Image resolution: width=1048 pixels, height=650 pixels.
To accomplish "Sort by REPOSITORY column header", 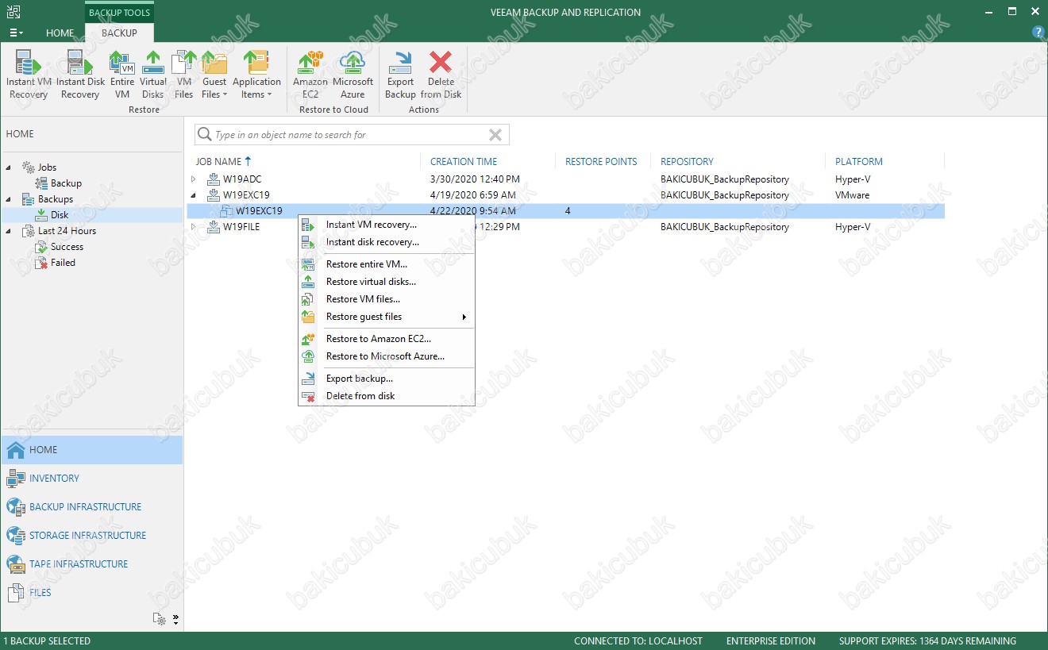I will (687, 161).
